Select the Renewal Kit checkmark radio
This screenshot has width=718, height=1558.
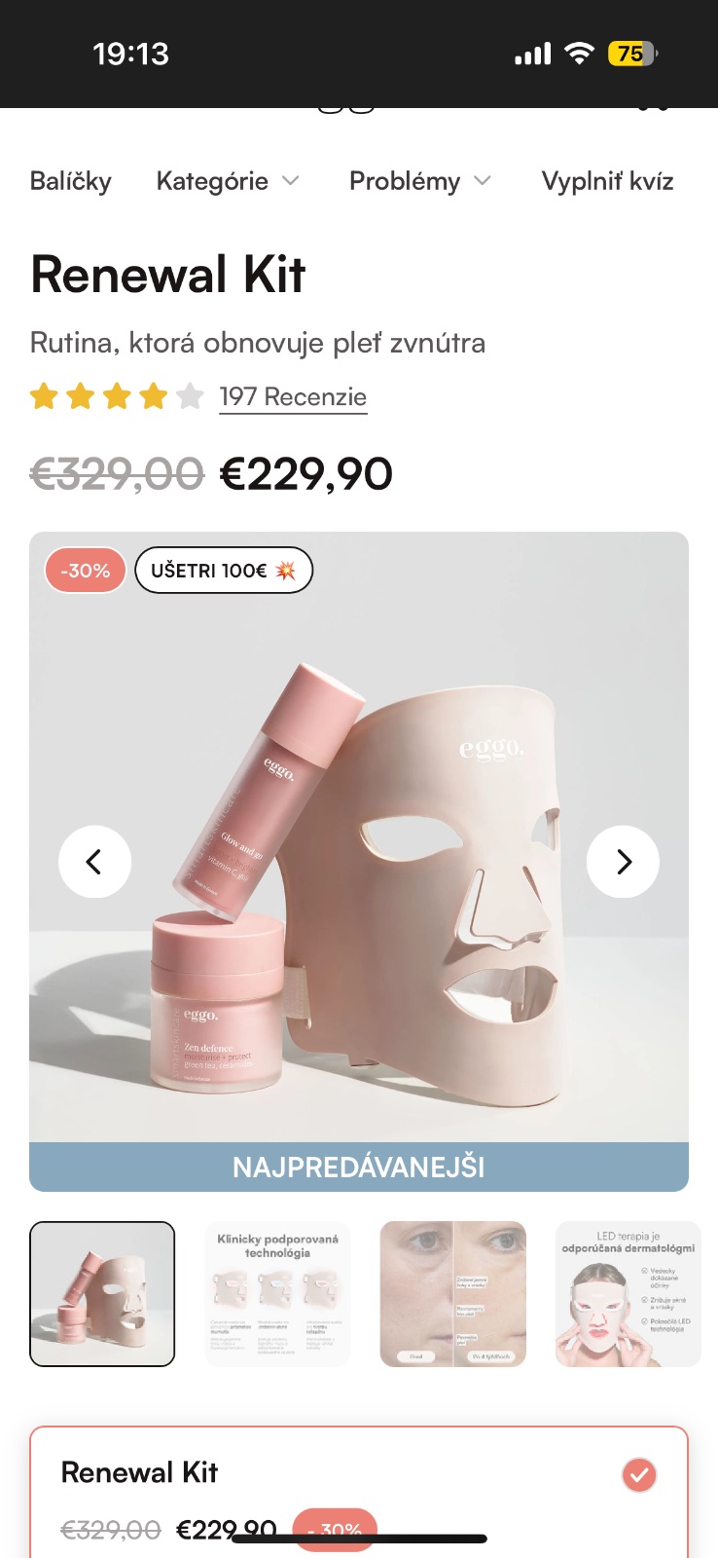coord(639,1475)
